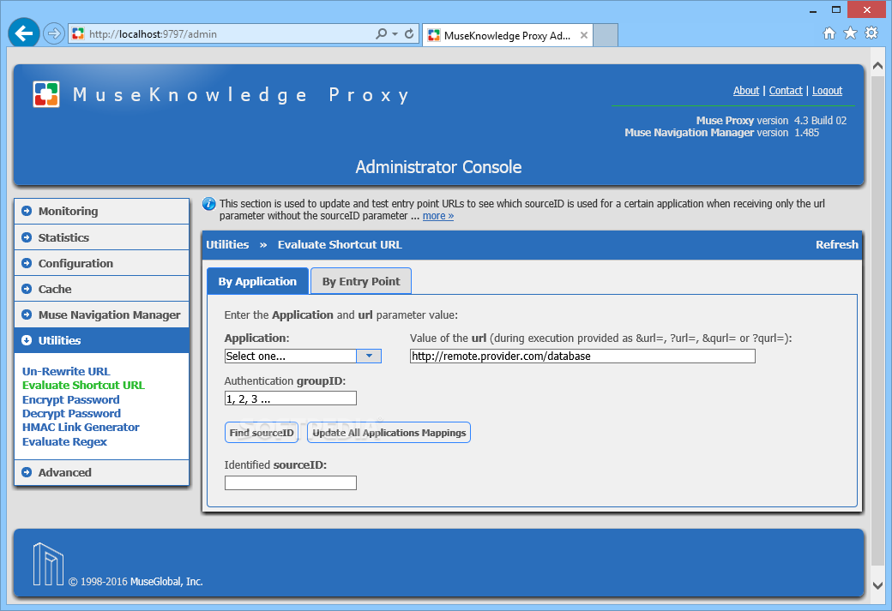Click Utilities in the breadcrumb
Viewport: 892px width, 611px height.
[227, 244]
